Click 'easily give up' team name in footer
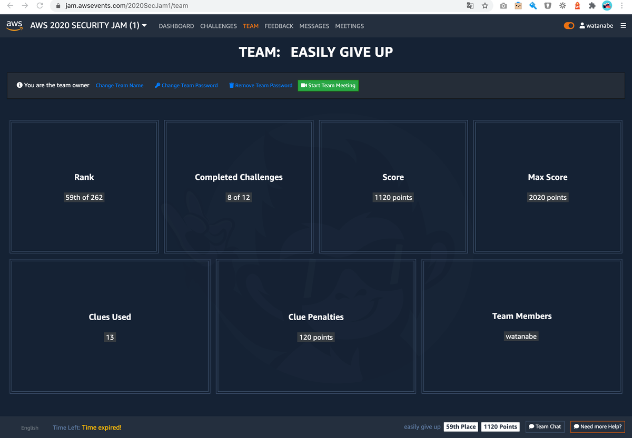 point(422,427)
